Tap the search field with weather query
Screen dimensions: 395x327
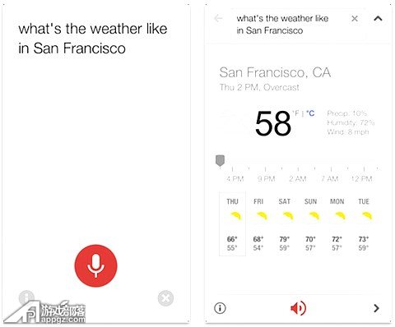tap(282, 25)
